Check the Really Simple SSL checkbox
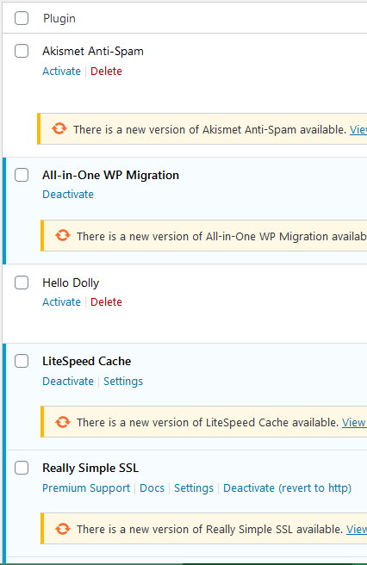The height and width of the screenshot is (565, 367). (x=22, y=468)
